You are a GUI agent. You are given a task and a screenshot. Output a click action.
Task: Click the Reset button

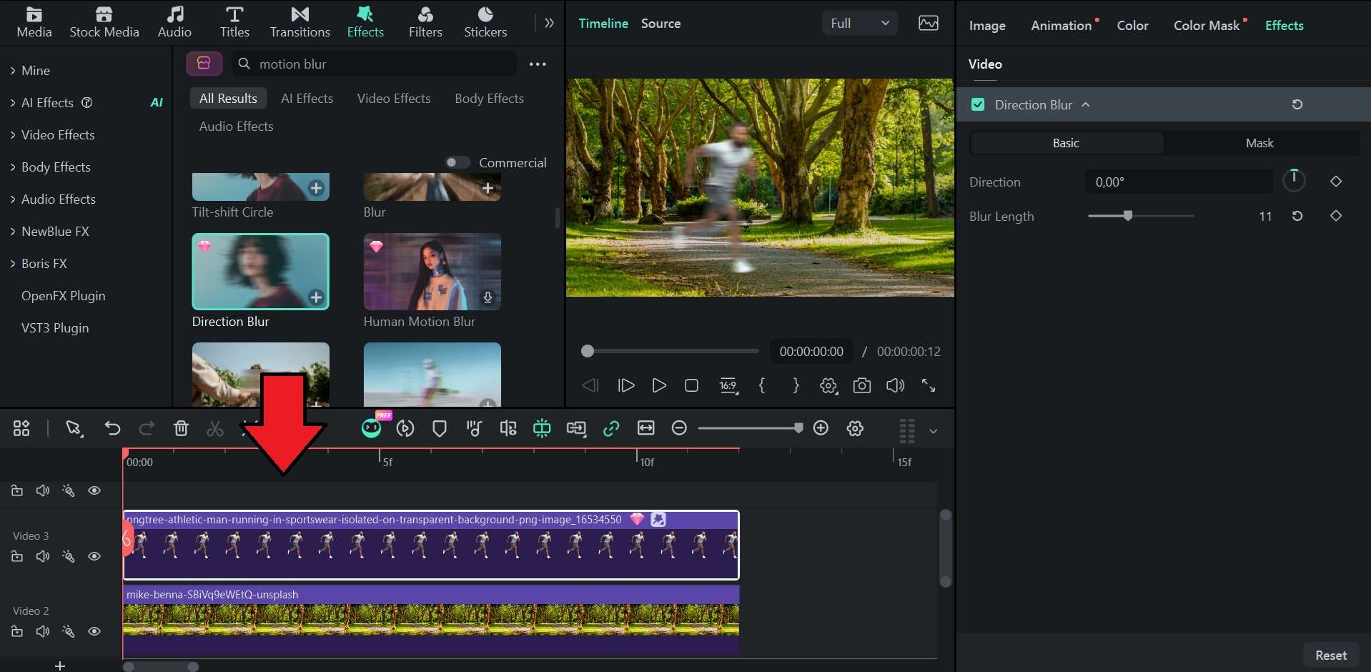coord(1331,655)
